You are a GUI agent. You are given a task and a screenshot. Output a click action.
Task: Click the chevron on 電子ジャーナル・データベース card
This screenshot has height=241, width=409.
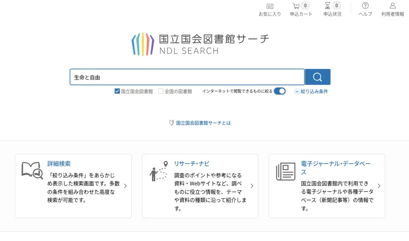click(x=379, y=186)
